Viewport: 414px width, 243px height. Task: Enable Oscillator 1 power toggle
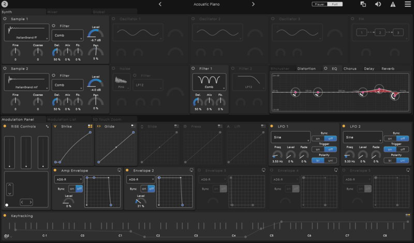114,19
